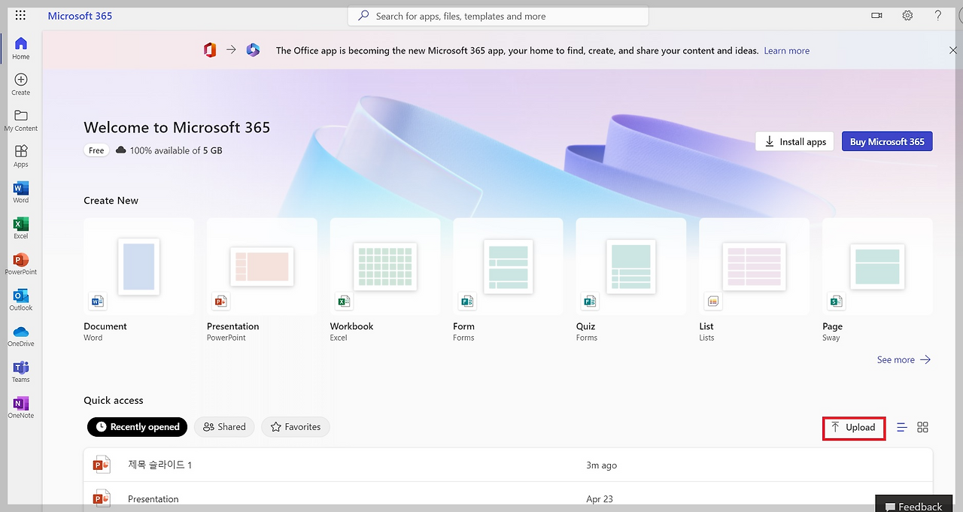Click the 5 GB storage text
The width and height of the screenshot is (963, 512).
(212, 150)
